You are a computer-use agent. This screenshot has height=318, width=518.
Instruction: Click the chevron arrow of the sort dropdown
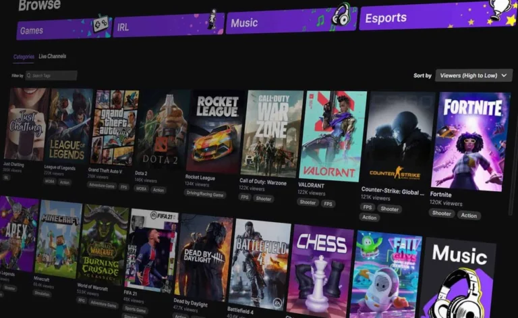[504, 76]
